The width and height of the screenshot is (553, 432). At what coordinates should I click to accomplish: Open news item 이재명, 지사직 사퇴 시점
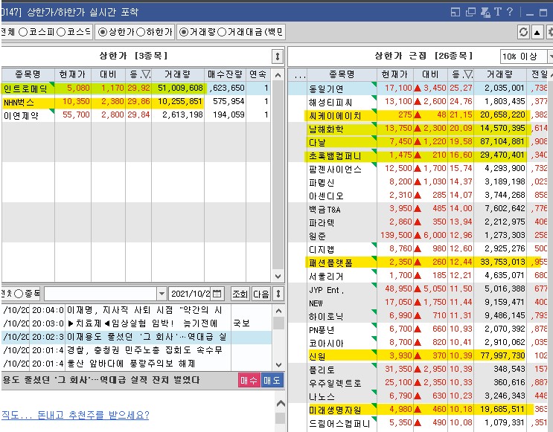click(136, 311)
